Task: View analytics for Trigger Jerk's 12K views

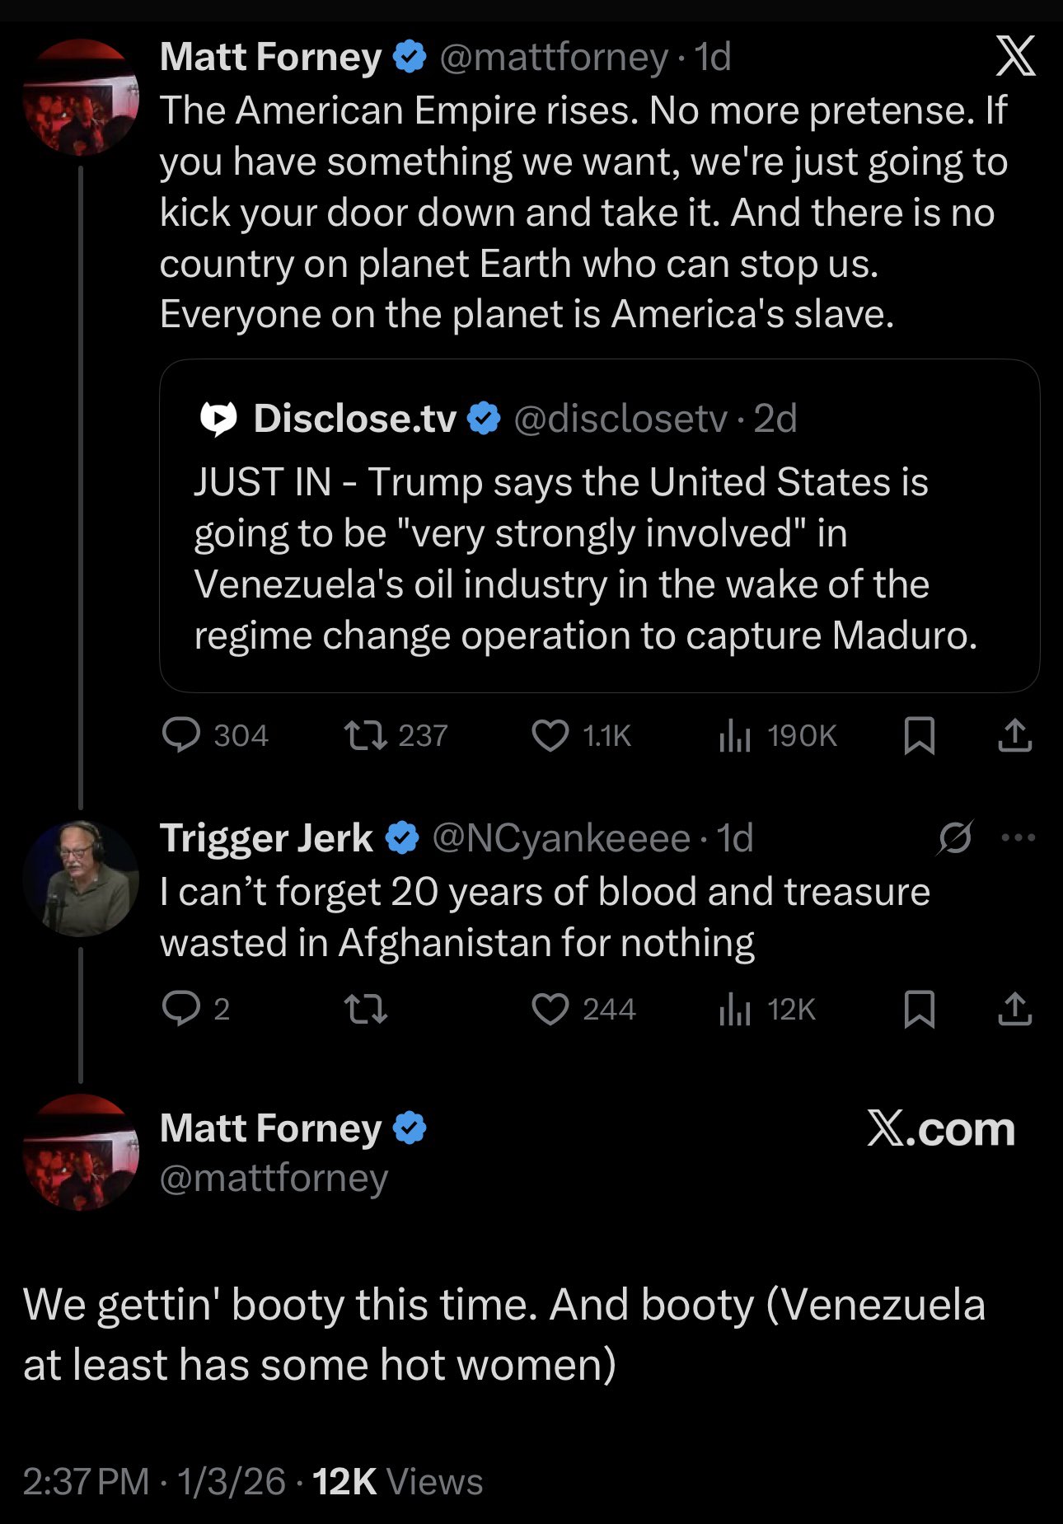Action: [735, 1009]
